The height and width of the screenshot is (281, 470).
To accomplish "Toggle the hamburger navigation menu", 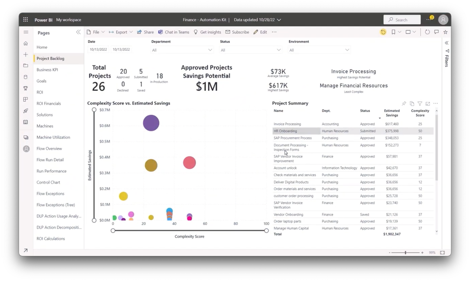I will pos(26,32).
